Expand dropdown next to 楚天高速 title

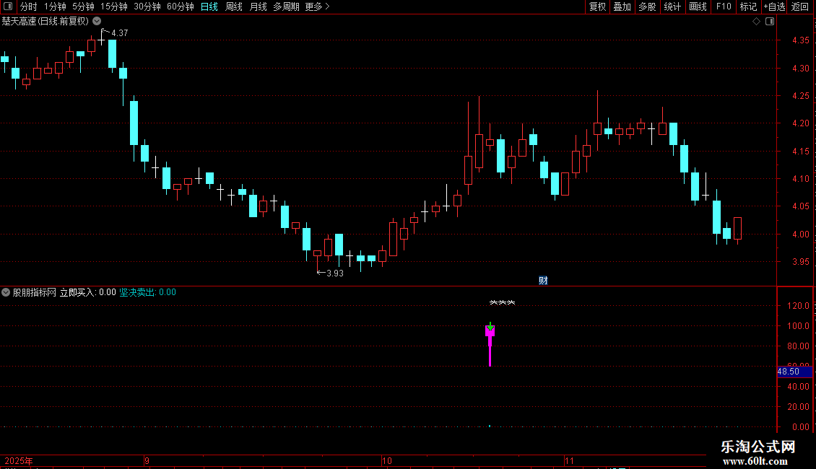(x=97, y=21)
